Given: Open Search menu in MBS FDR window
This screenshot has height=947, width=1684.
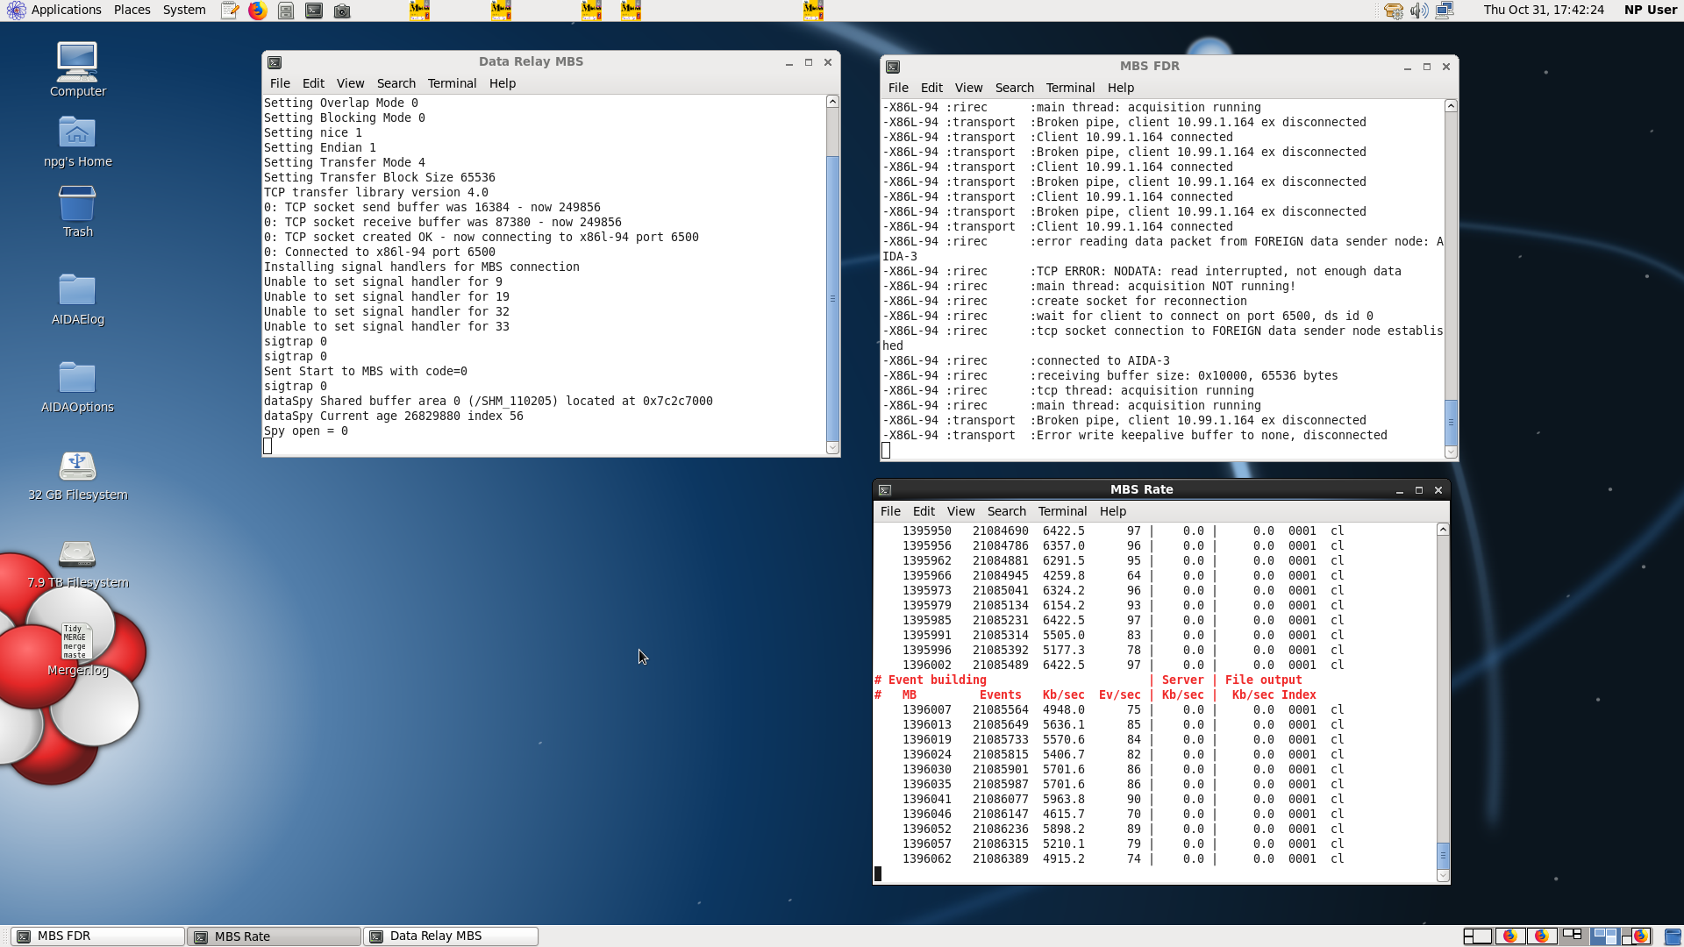Looking at the screenshot, I should 1014,88.
